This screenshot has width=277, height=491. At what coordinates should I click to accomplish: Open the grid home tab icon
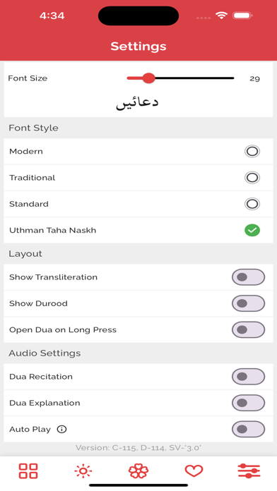(28, 471)
